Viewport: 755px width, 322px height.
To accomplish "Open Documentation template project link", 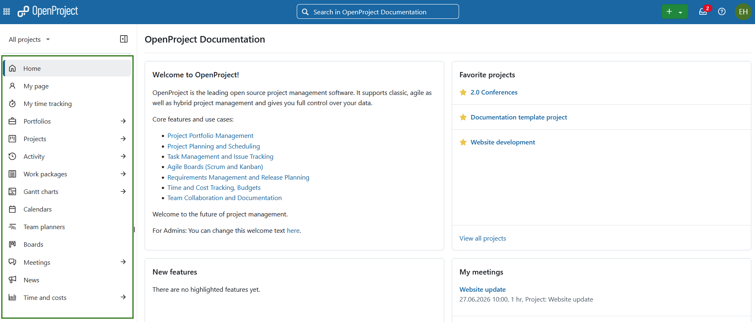I will click(x=519, y=117).
